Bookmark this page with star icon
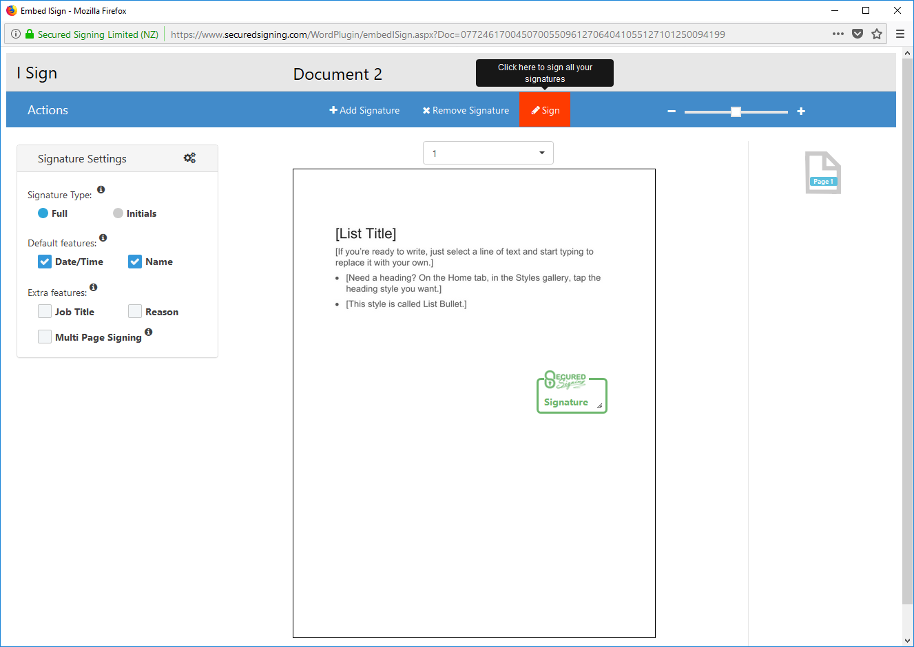 coord(877,34)
